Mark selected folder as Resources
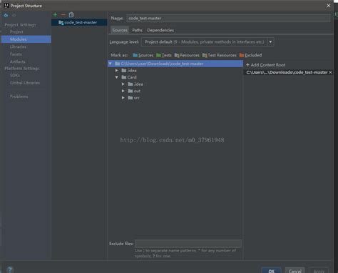The height and width of the screenshot is (273, 338). tap(187, 55)
